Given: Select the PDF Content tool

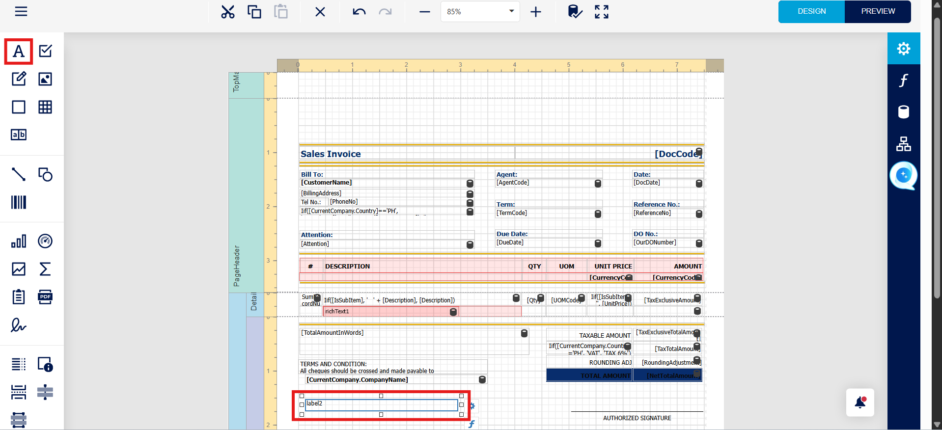Looking at the screenshot, I should 45,297.
